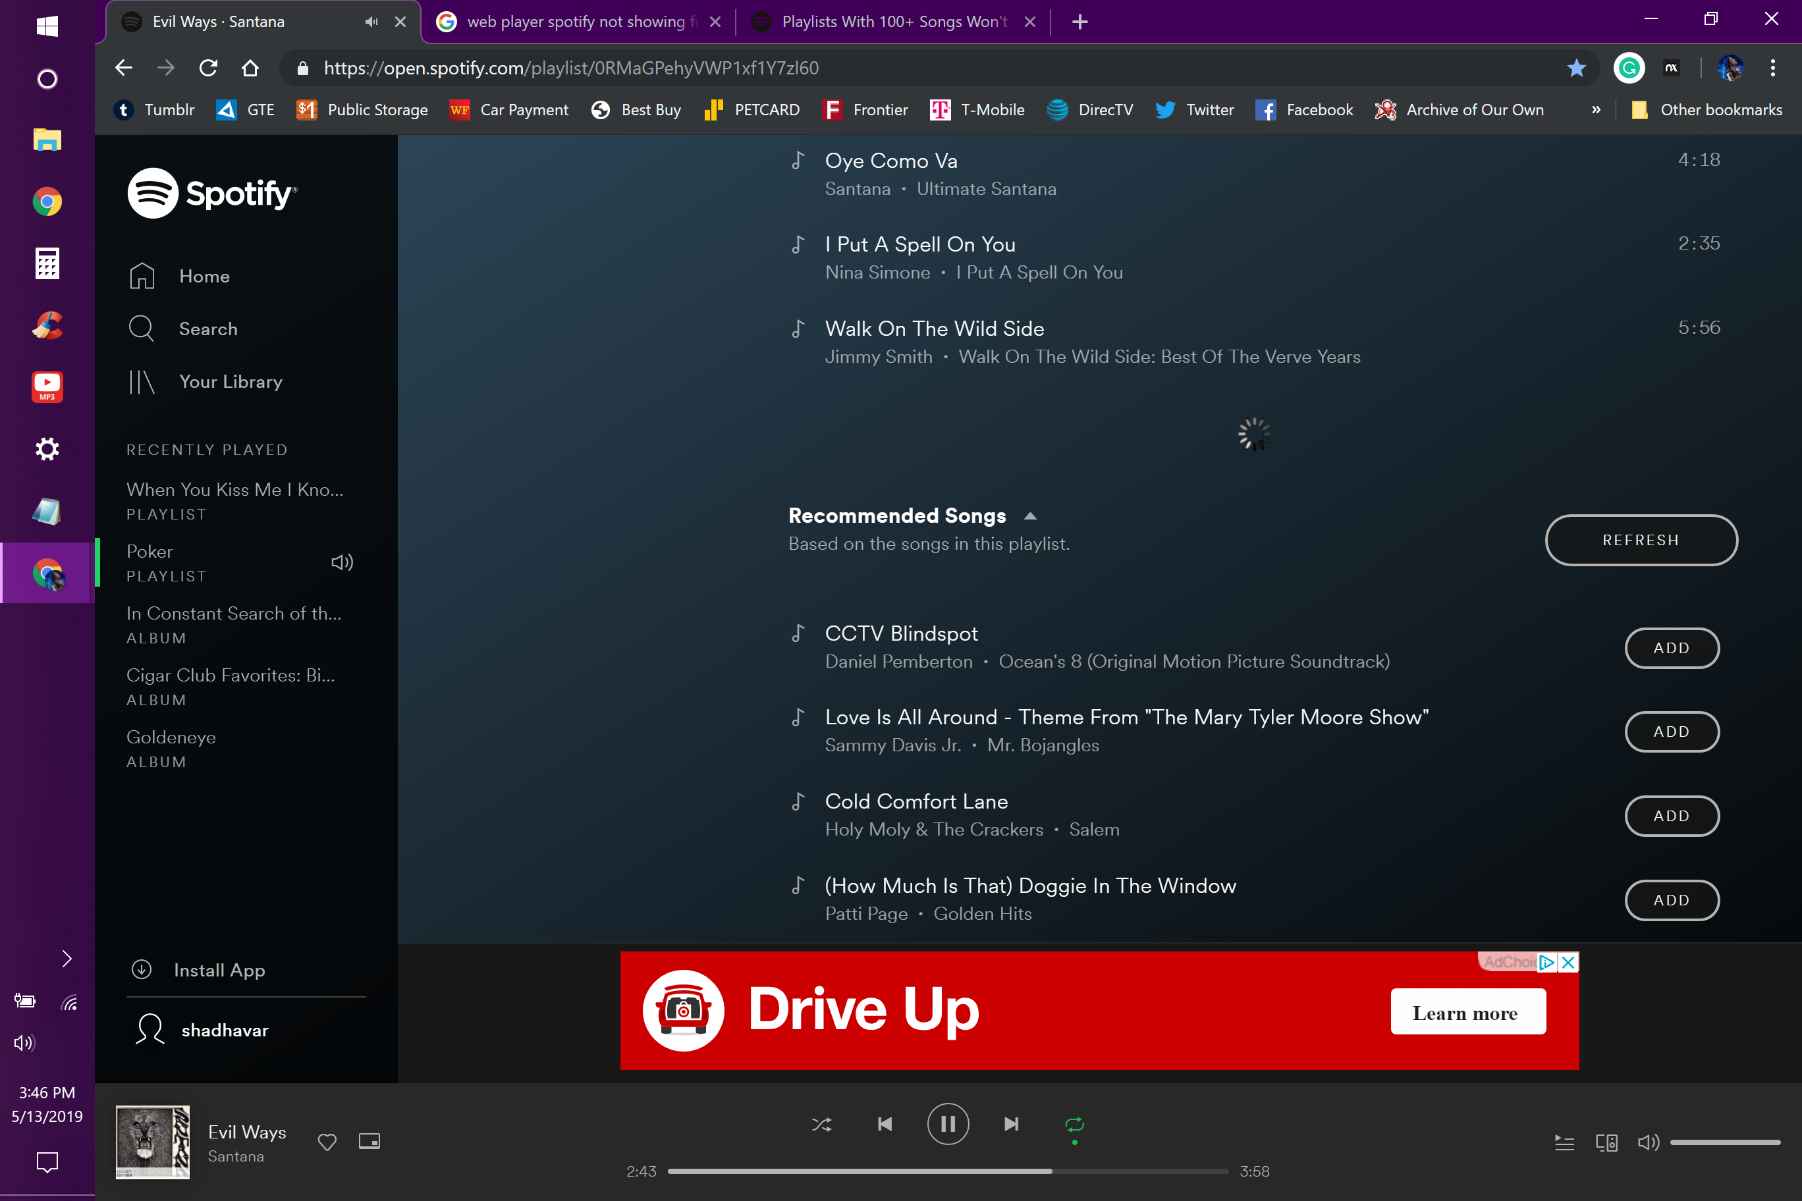Add Love Is All Around to playlist
1802x1201 pixels.
coord(1672,732)
